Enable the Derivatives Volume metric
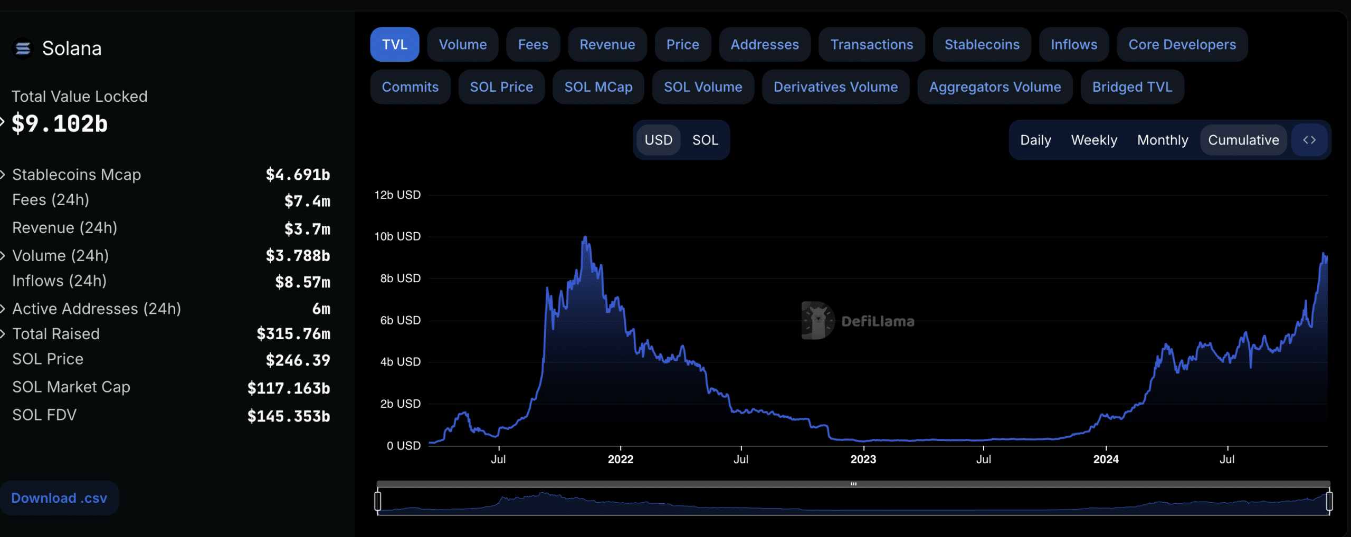 (835, 87)
